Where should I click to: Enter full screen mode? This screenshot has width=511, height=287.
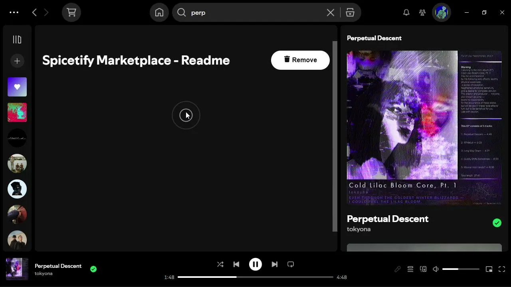click(x=502, y=269)
